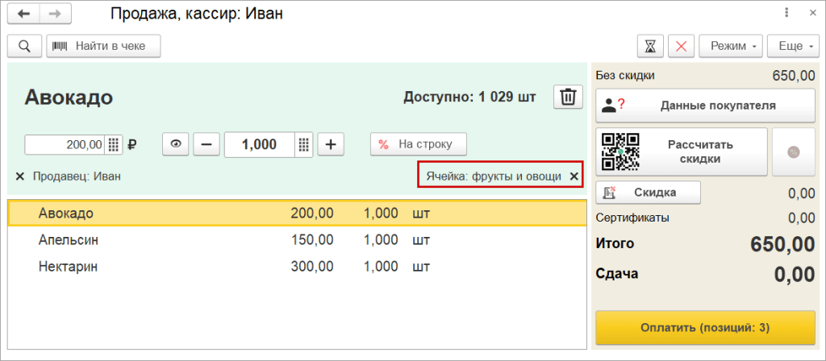
Task: Remove the Продавец: Иван tag
Action: [20, 176]
